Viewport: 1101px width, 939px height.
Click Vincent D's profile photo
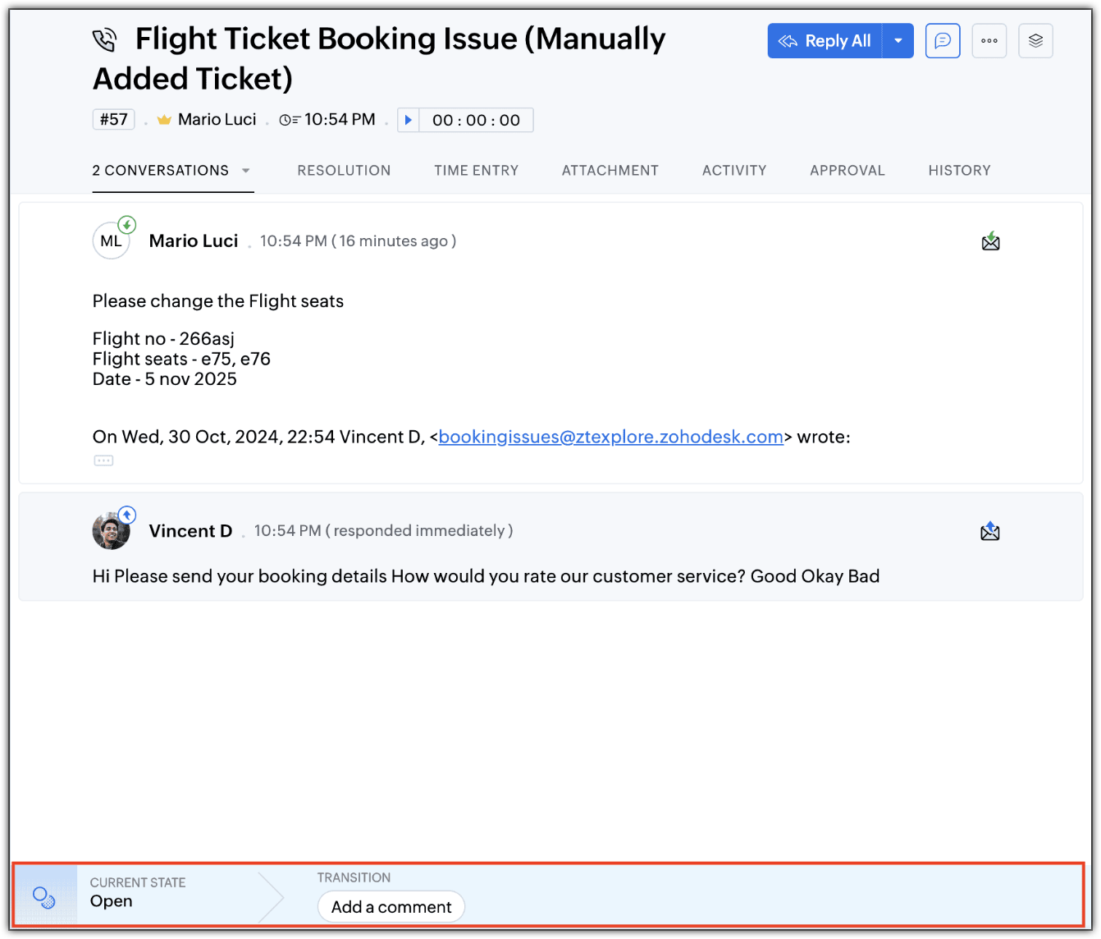tap(111, 532)
